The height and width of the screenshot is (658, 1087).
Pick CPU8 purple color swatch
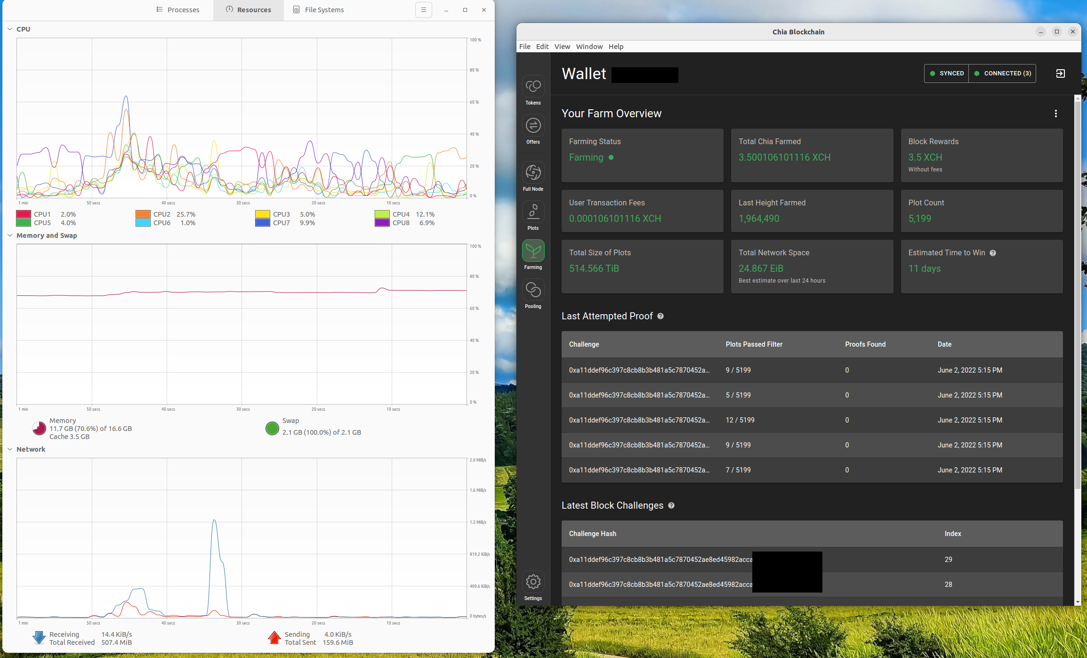382,223
